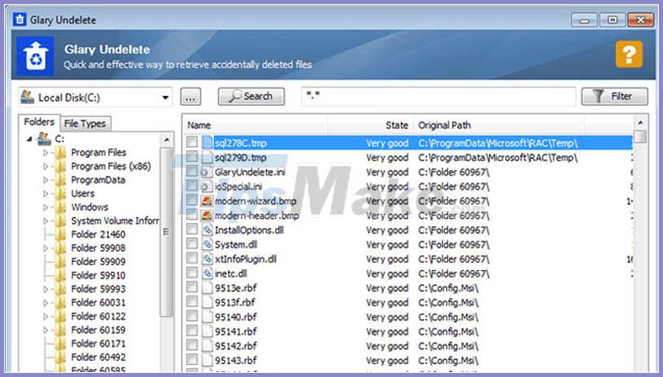Select Folder 60122 in the tree
The width and height of the screenshot is (663, 377).
coord(98,316)
